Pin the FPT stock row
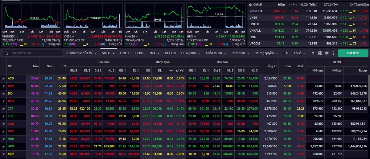The image size is (370, 159). (3, 116)
